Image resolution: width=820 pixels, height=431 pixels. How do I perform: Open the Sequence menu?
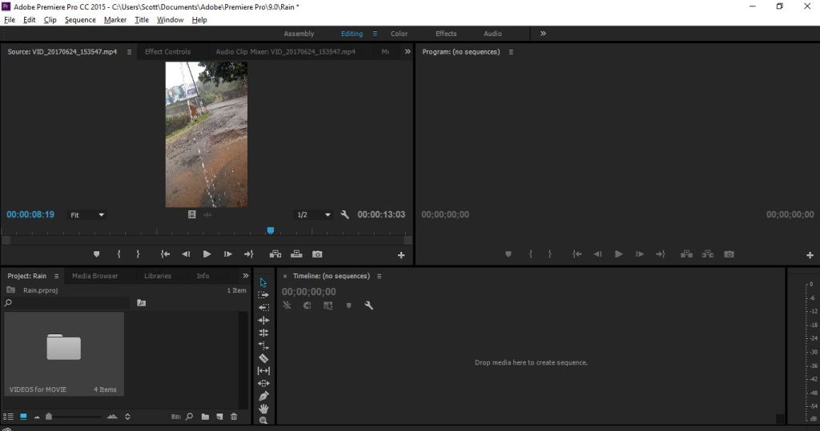[x=80, y=20]
